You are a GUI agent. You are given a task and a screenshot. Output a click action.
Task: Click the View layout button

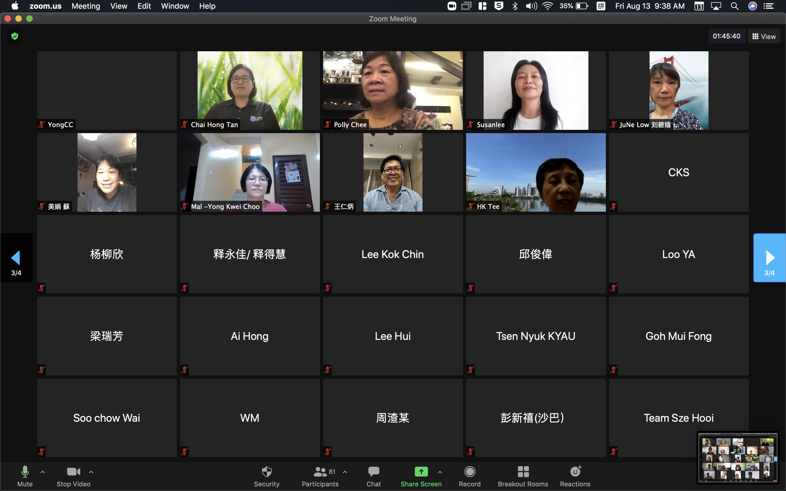click(x=764, y=36)
